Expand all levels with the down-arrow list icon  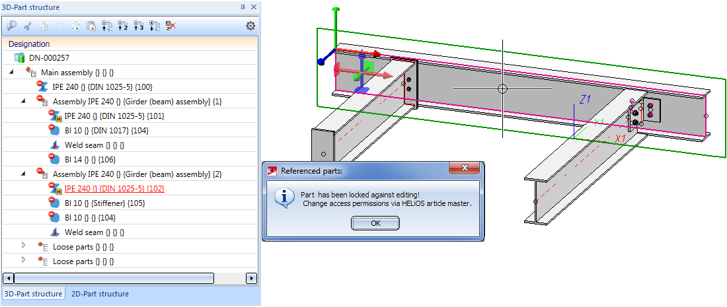click(155, 26)
